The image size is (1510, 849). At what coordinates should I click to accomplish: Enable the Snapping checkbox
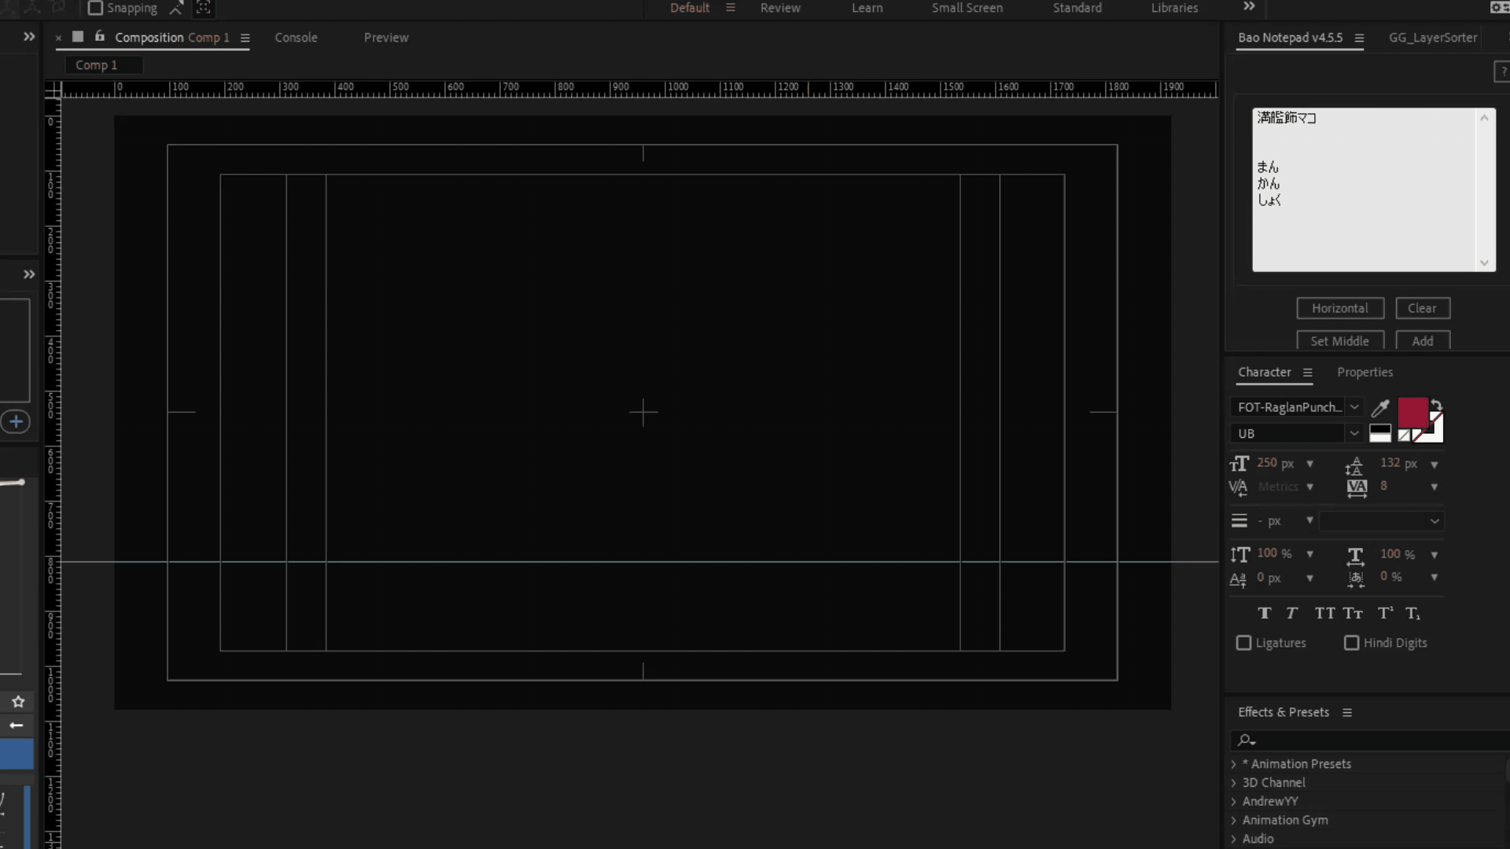point(95,8)
